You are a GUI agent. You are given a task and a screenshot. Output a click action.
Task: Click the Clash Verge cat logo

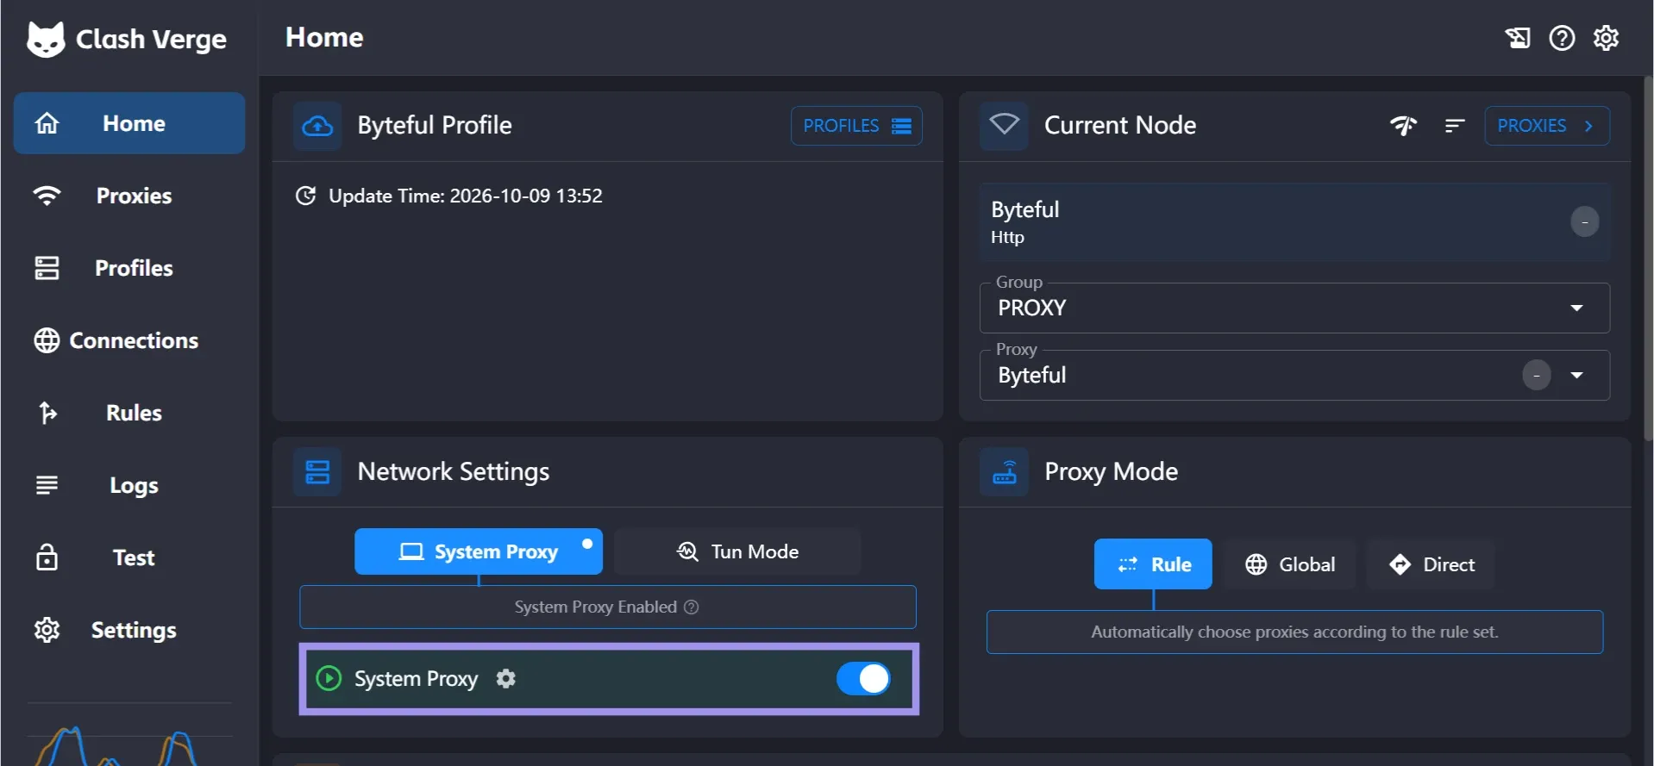tap(46, 39)
